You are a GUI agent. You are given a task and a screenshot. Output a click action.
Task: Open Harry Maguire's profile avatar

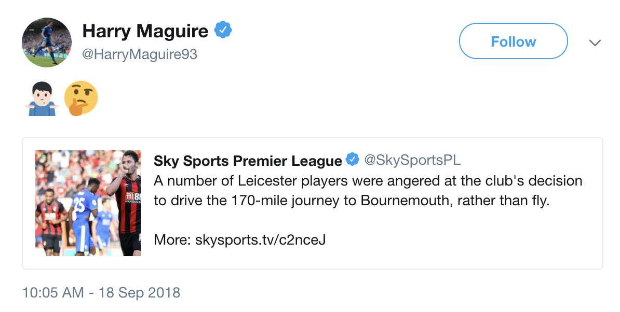click(46, 42)
